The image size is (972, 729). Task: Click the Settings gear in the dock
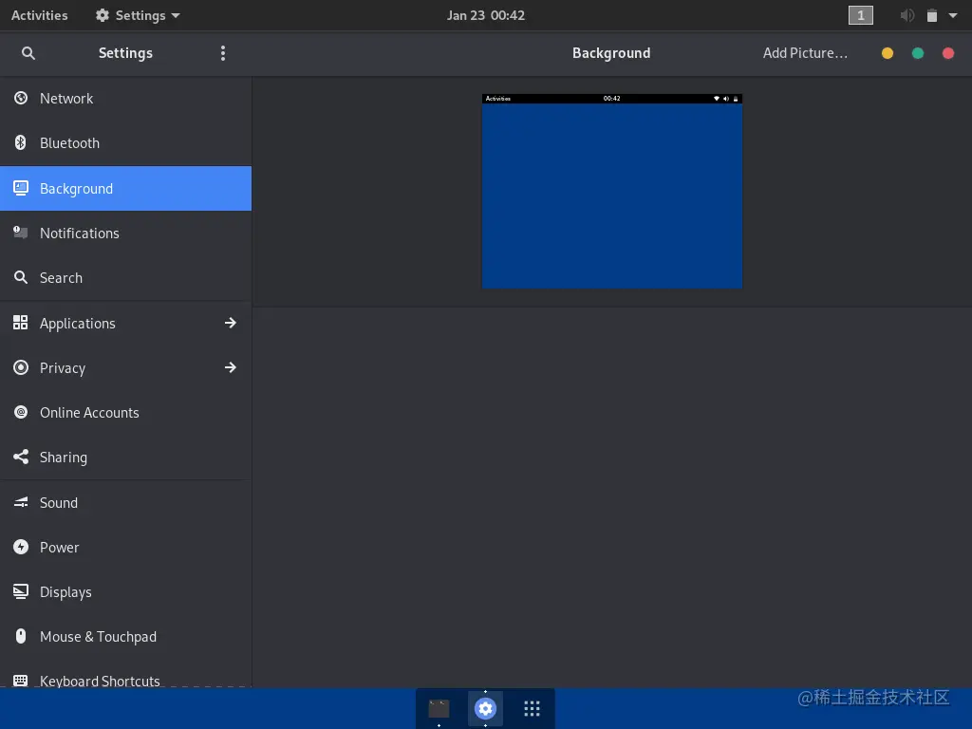(x=485, y=708)
